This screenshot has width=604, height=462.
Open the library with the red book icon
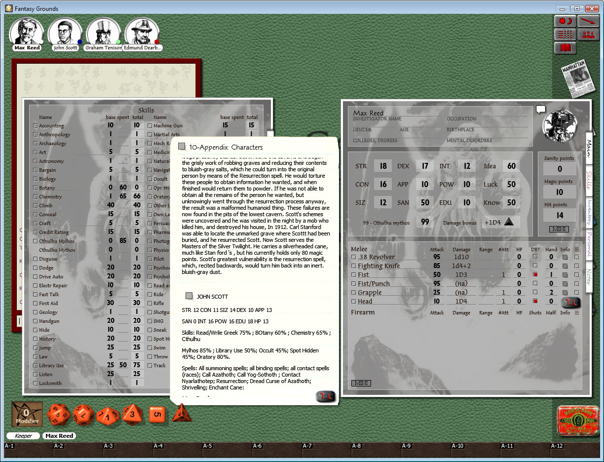click(x=565, y=48)
